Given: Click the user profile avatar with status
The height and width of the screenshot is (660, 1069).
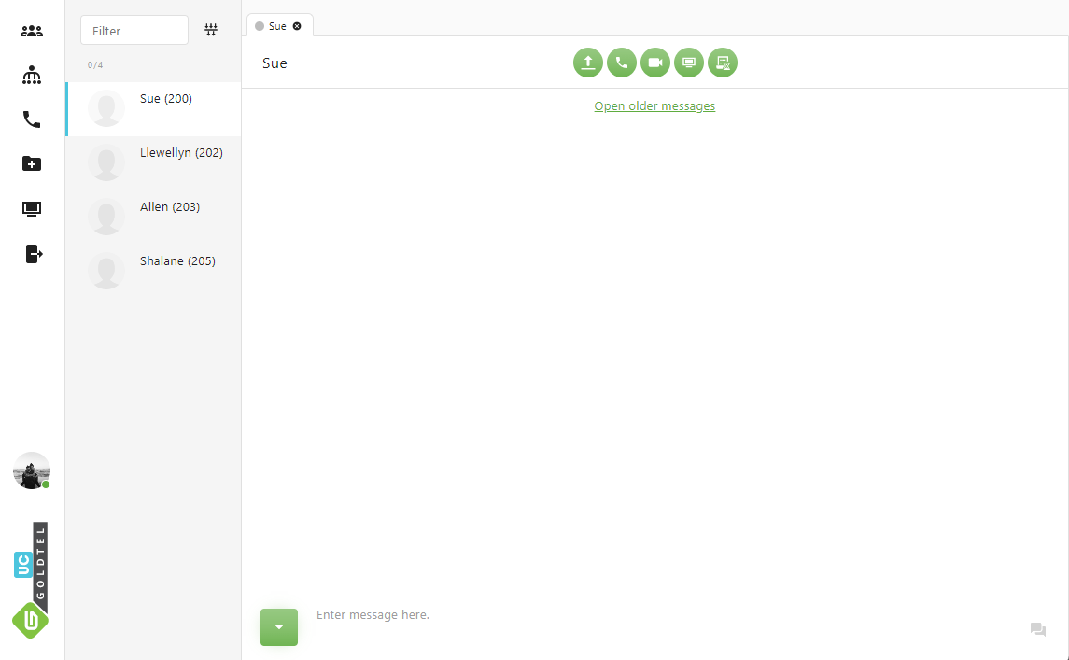Looking at the screenshot, I should (x=32, y=470).
